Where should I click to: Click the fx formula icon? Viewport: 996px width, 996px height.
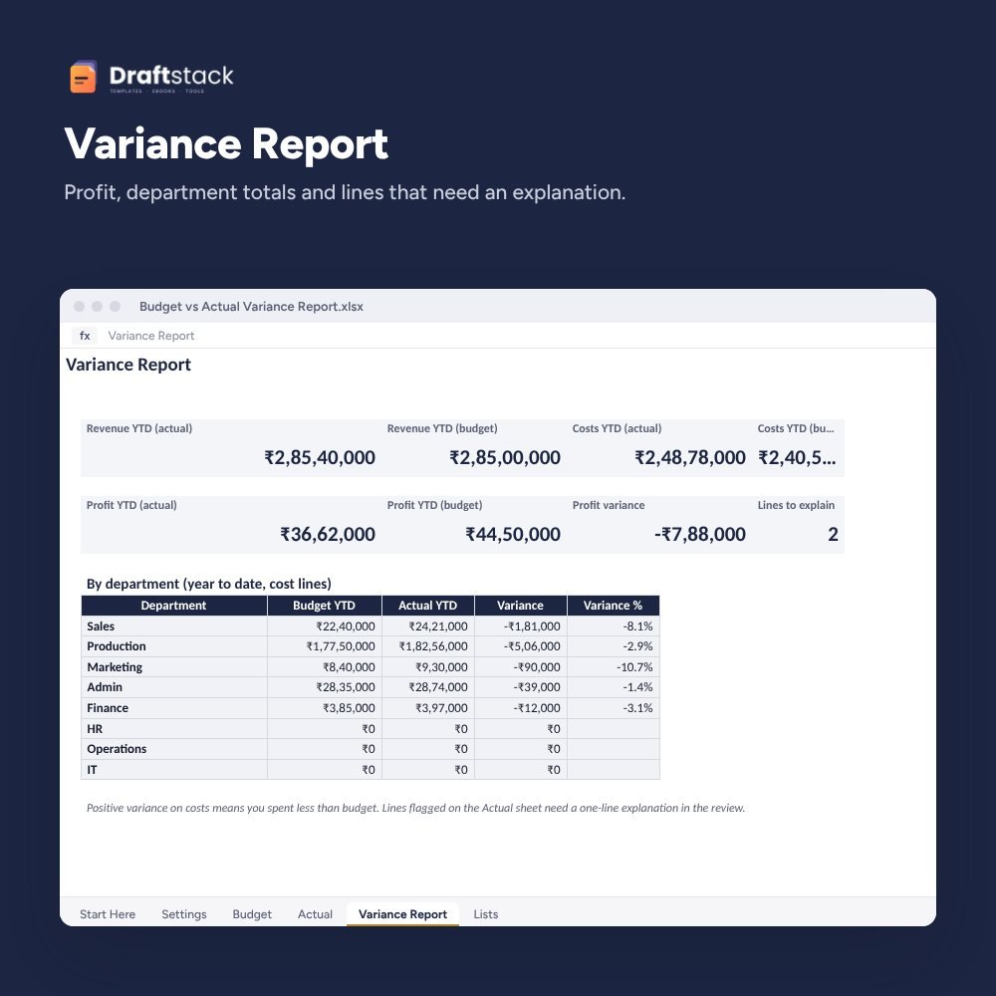click(85, 336)
